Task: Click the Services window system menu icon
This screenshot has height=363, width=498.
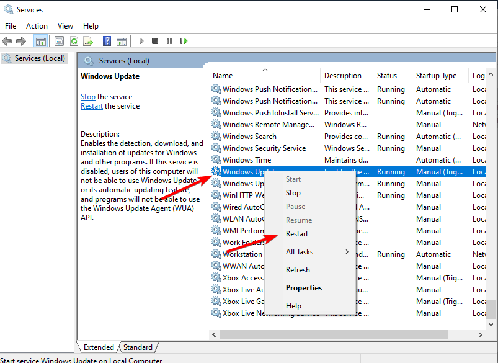Action: pos(8,9)
